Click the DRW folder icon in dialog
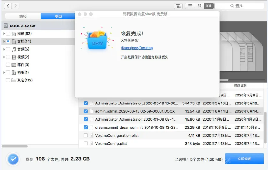The image size is (268, 170). [97, 40]
